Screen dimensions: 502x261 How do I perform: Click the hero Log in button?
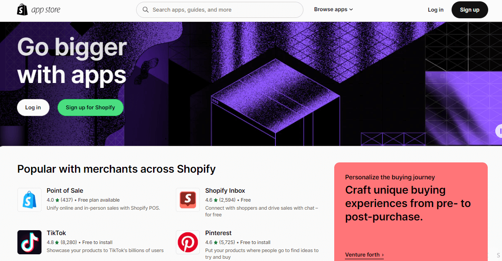tap(33, 107)
